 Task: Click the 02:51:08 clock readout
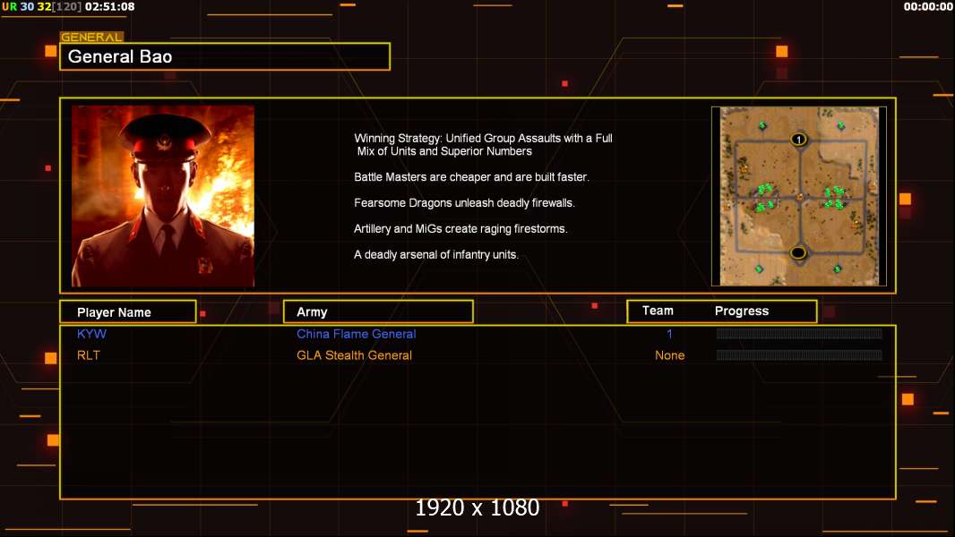tap(109, 6)
